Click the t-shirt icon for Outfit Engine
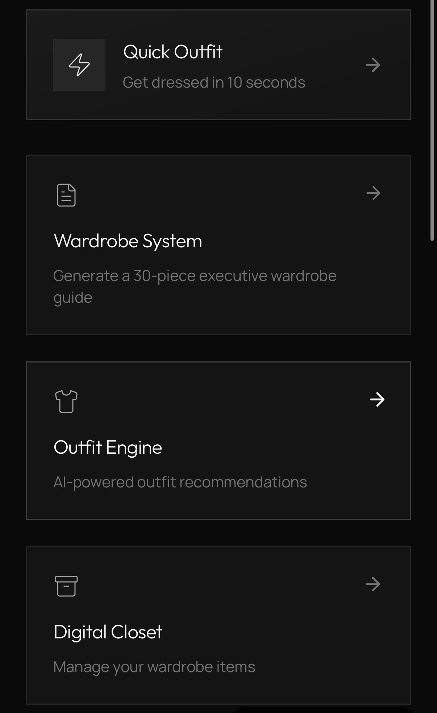437x713 pixels. pyautogui.click(x=66, y=401)
